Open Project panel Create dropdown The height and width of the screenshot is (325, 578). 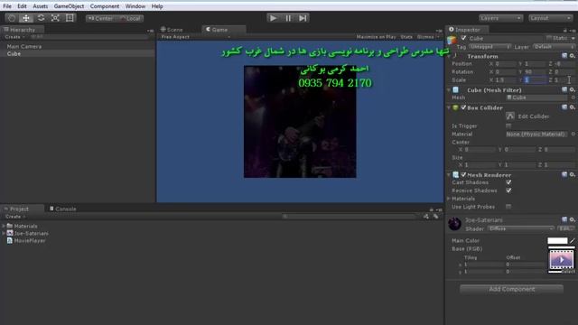[x=15, y=217]
